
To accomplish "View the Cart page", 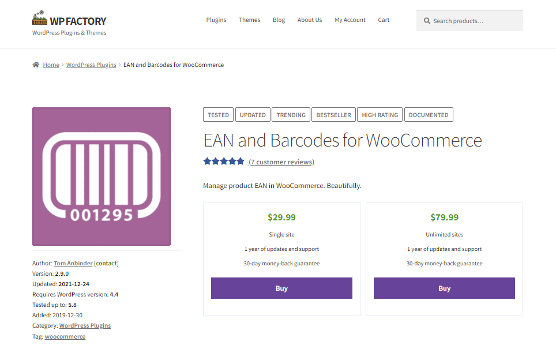I will point(384,20).
